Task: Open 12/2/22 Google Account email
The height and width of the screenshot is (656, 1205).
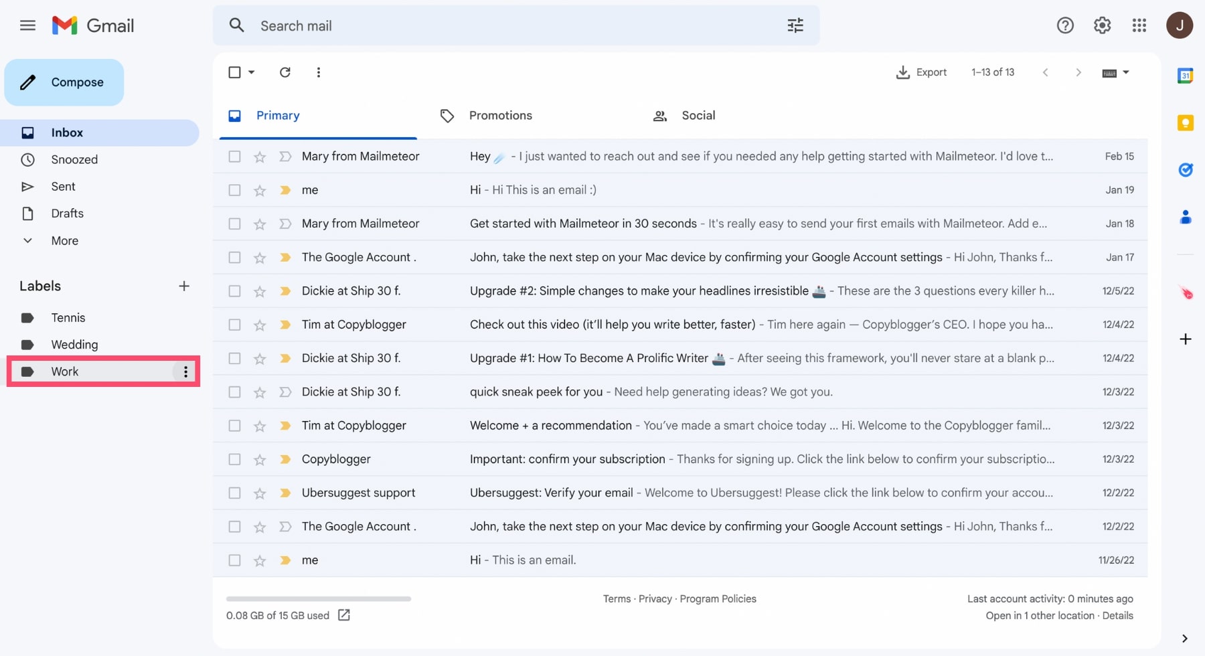Action: tap(680, 527)
